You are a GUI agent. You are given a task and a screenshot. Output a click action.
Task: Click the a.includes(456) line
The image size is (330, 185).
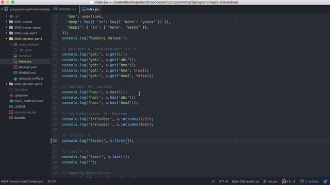tap(108, 124)
